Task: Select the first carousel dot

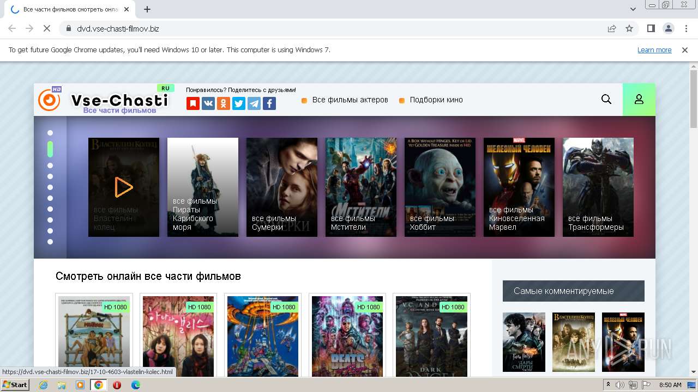Action: 50,133
